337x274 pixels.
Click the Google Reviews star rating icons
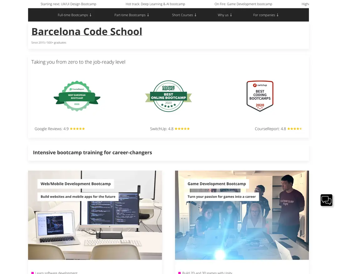point(77,129)
